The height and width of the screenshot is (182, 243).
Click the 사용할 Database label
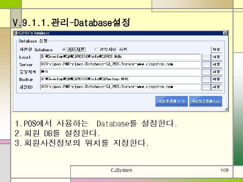tap(36, 50)
